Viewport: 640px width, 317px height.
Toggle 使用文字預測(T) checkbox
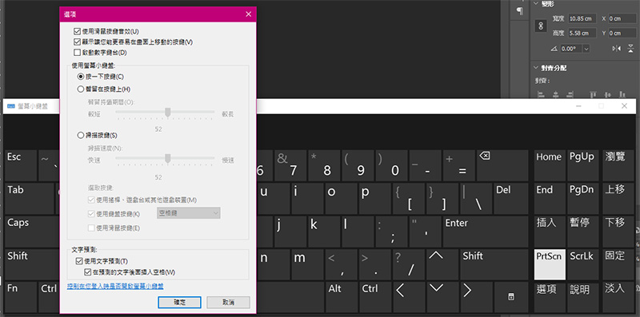pyautogui.click(x=78, y=261)
